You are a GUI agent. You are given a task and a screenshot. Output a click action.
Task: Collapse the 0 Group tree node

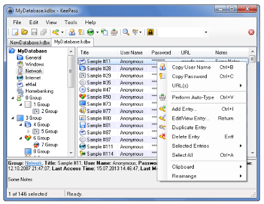pos(13,98)
